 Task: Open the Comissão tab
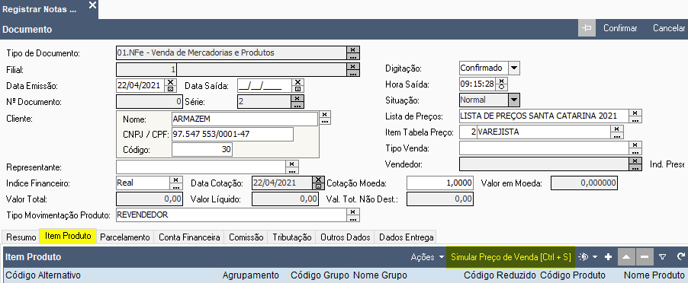point(246,237)
